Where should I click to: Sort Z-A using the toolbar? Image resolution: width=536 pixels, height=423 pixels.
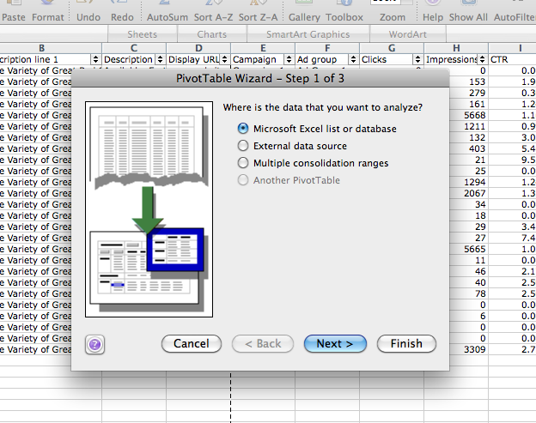click(x=258, y=11)
